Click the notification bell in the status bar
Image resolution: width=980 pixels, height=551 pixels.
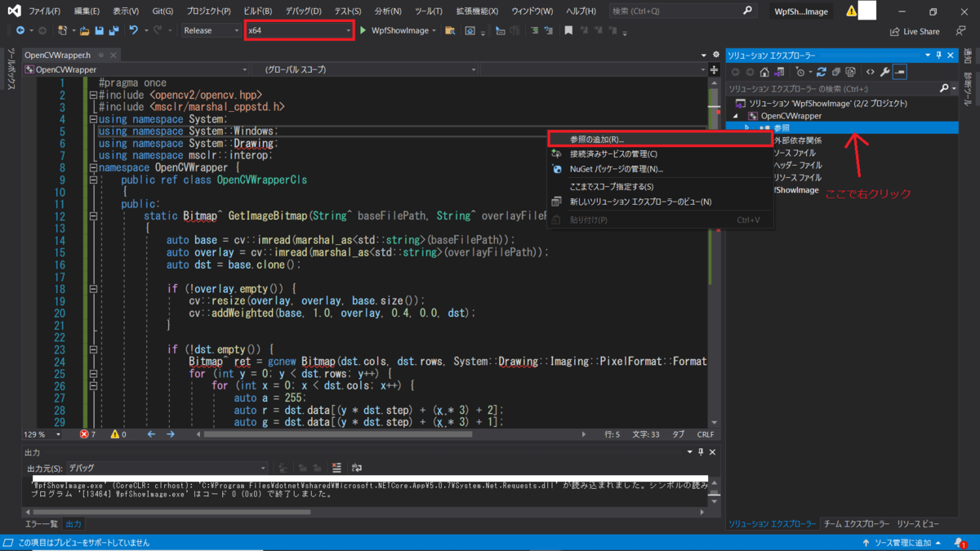point(961,543)
